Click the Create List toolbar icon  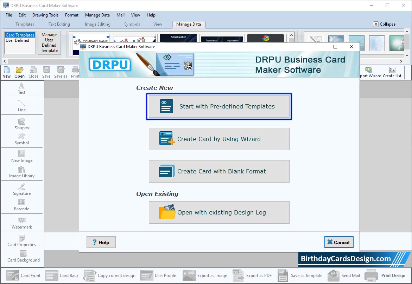(392, 72)
